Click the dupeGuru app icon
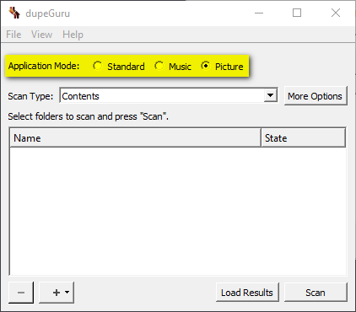Screen dimensions: 356x312 coord(14,13)
